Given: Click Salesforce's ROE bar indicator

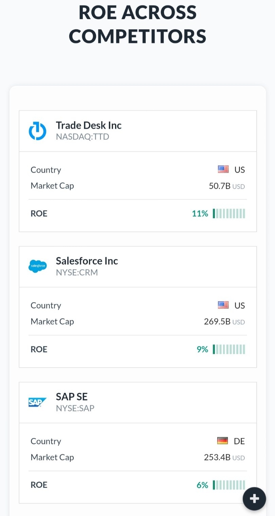Looking at the screenshot, I should tap(229, 349).
